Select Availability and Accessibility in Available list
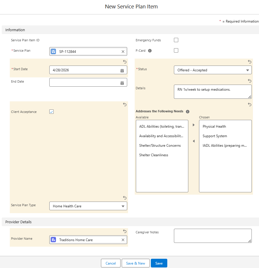The image size is (259, 268). 162,136
